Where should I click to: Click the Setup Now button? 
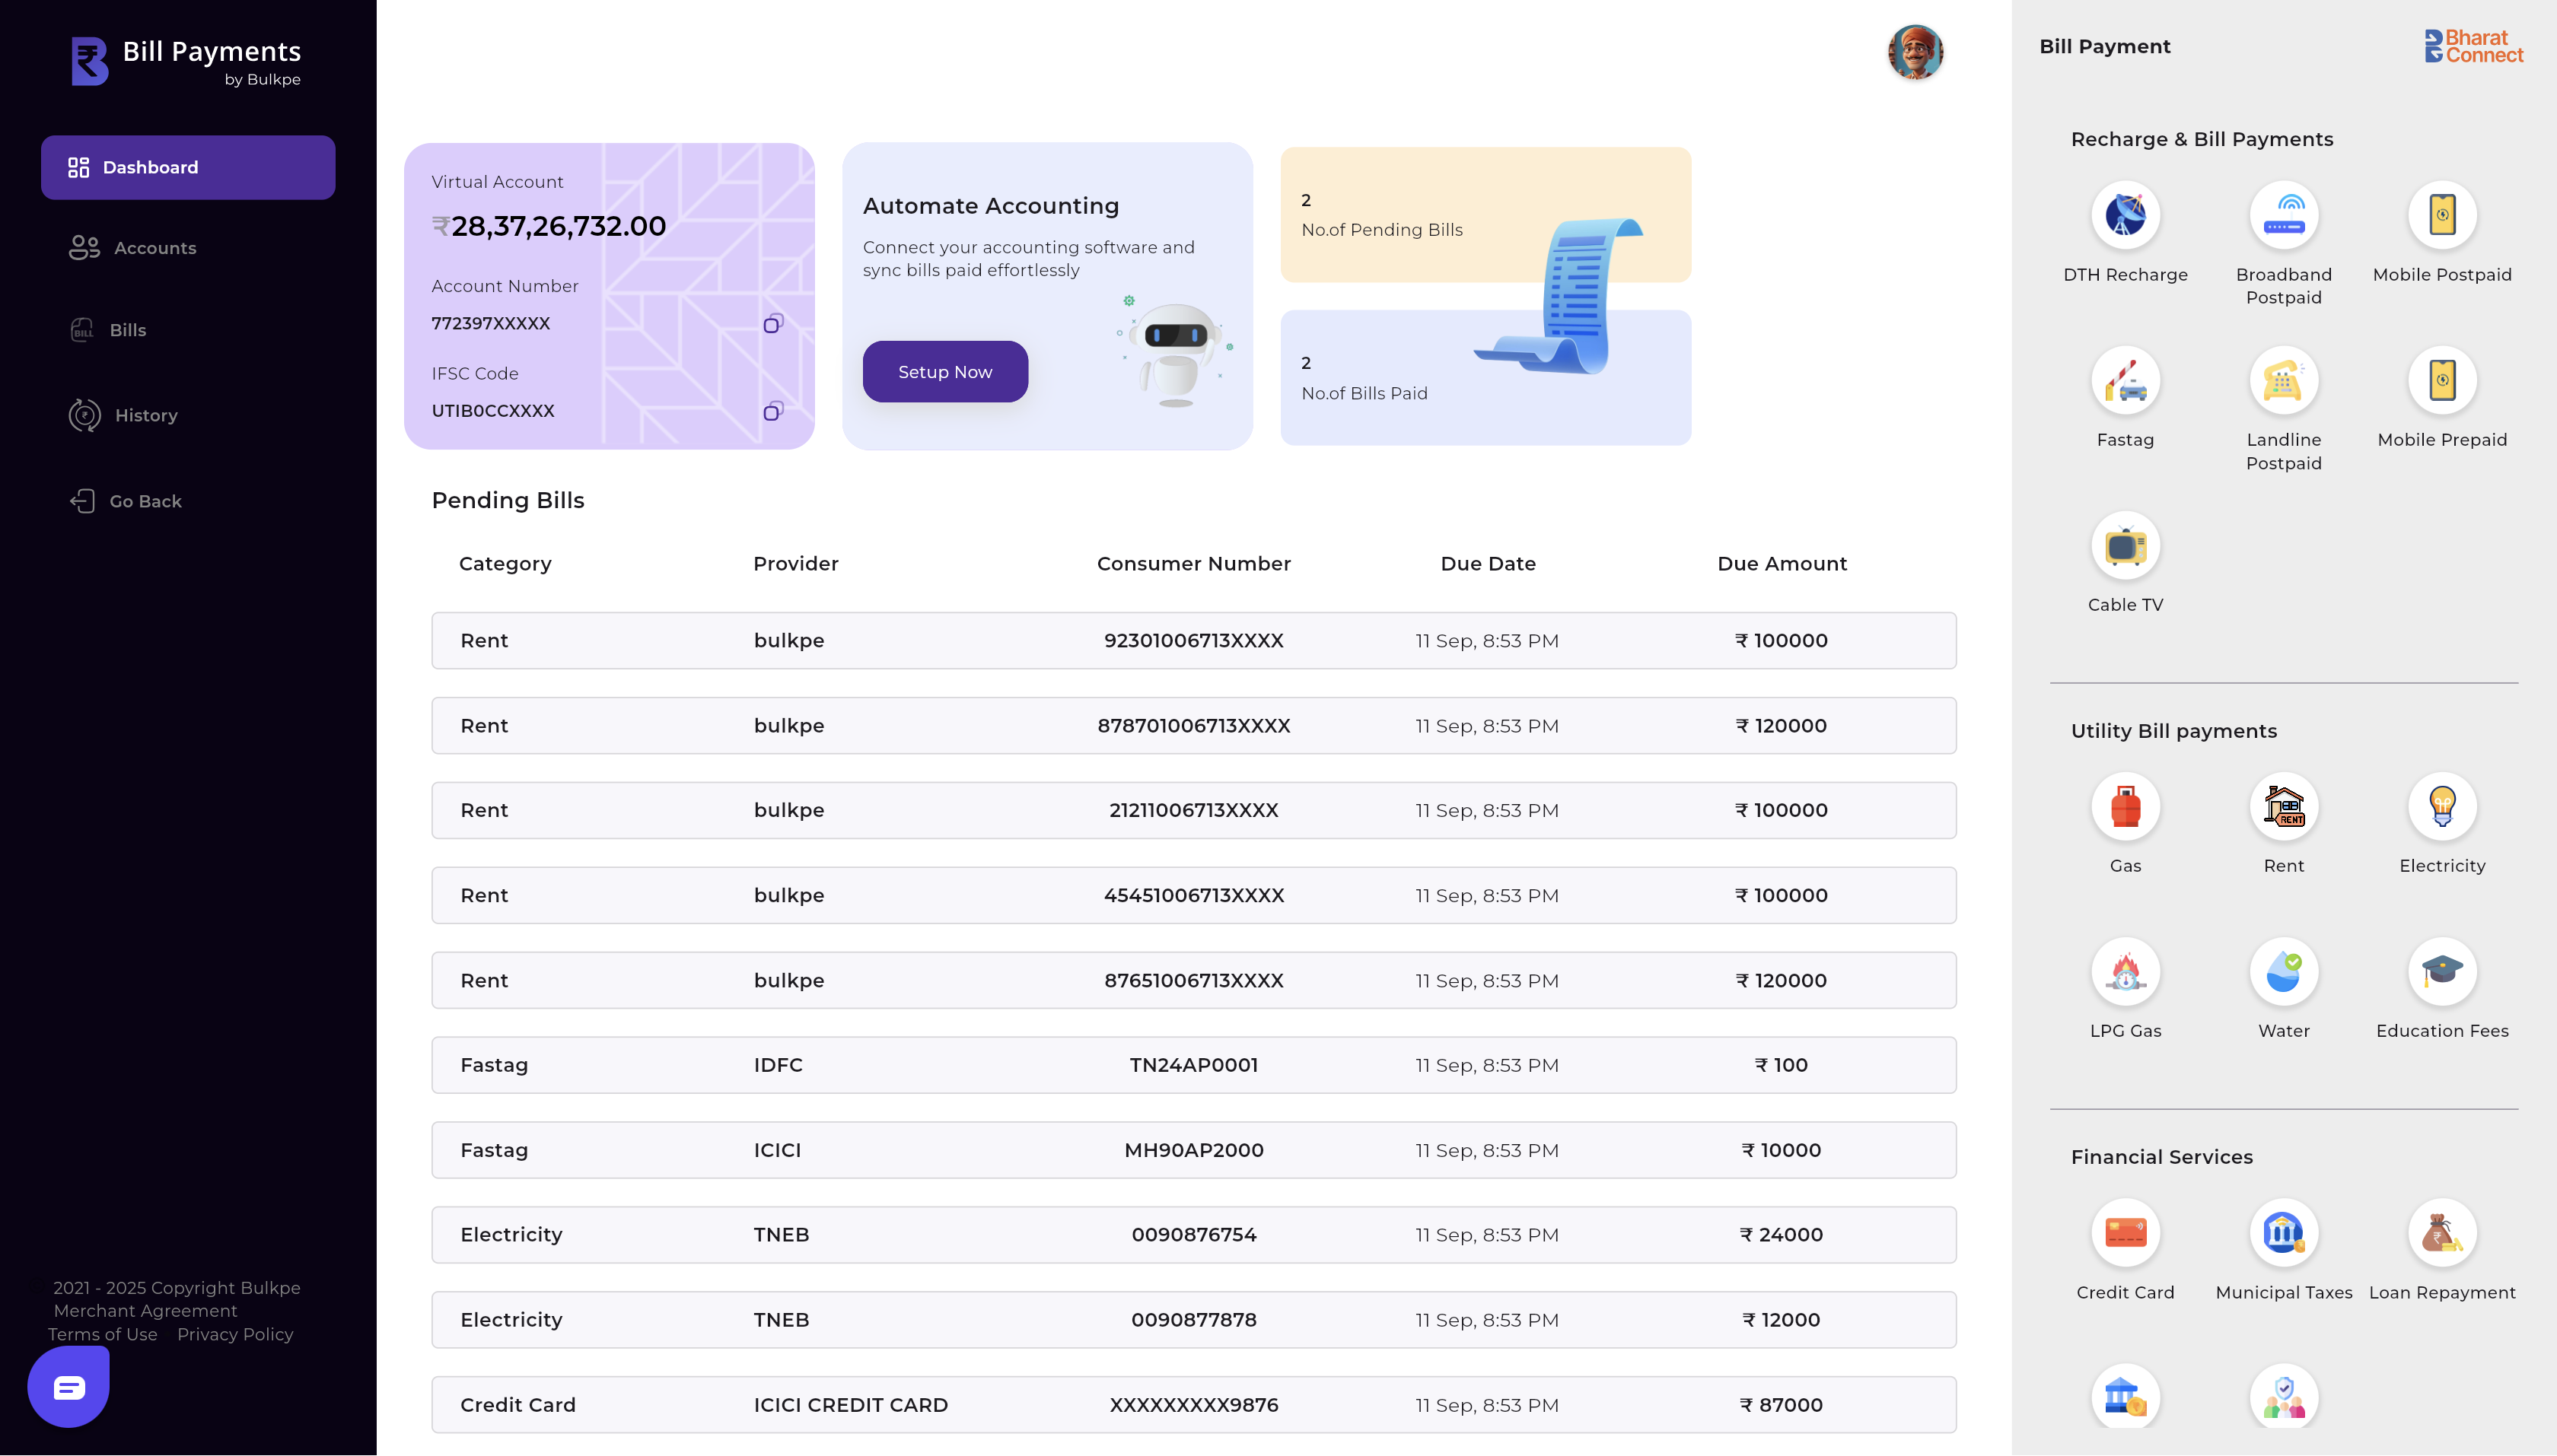tap(944, 372)
